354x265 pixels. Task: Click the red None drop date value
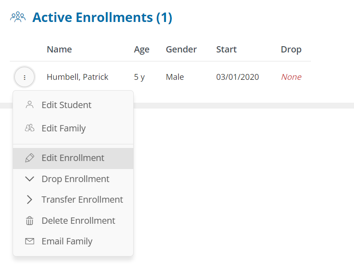pos(291,77)
